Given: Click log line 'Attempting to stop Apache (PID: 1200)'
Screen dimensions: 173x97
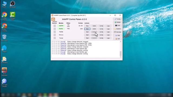Looking at the screenshot, I should tap(79, 43).
